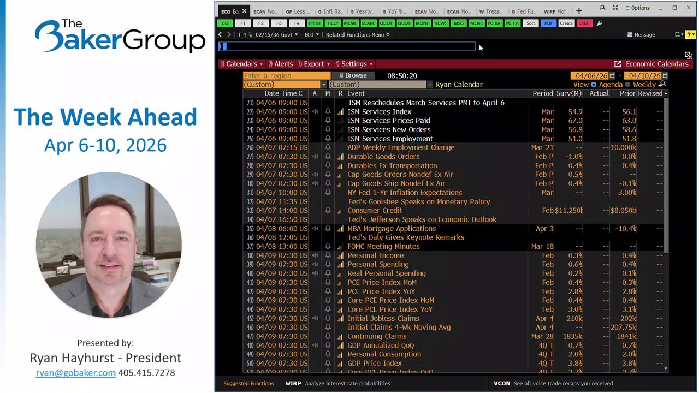The image size is (699, 393).
Task: Open the second tan (Custom) dropdown
Action: pyautogui.click(x=380, y=85)
